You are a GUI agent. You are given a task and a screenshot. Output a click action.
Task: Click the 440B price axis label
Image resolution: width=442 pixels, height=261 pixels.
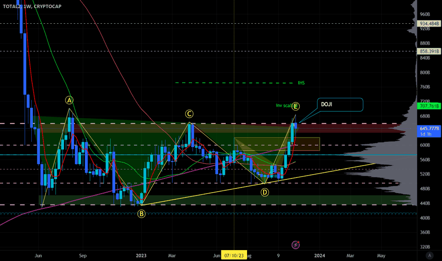point(425,203)
